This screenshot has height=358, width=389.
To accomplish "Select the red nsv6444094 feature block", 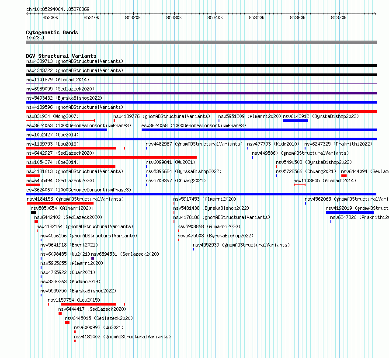I will [344, 176].
